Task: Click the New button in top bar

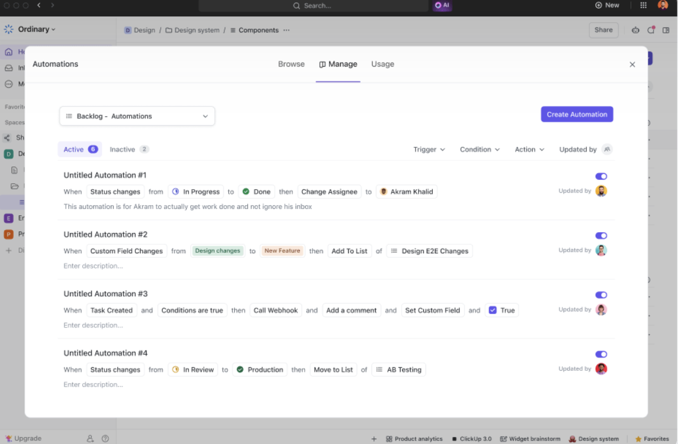Action: tap(607, 5)
